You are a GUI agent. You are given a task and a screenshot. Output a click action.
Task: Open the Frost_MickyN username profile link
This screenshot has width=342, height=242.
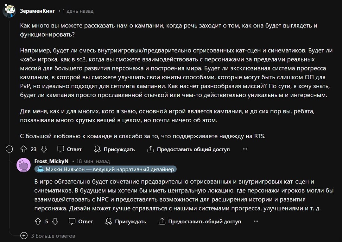[51, 161]
